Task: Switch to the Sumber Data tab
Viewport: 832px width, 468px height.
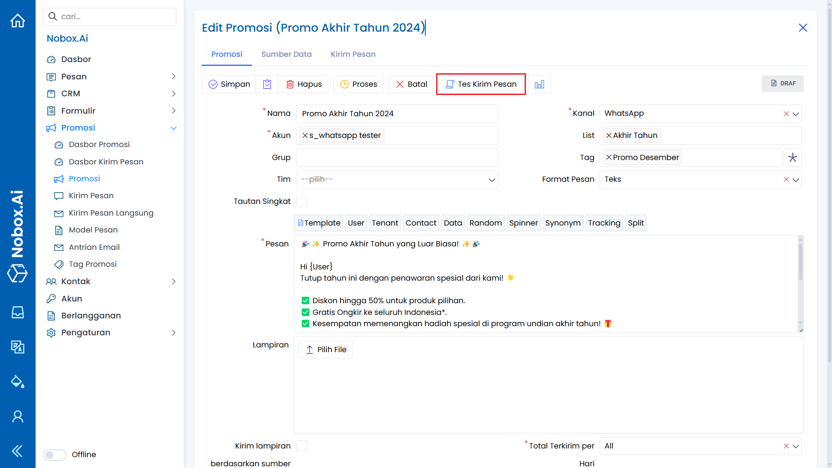Action: [x=286, y=54]
